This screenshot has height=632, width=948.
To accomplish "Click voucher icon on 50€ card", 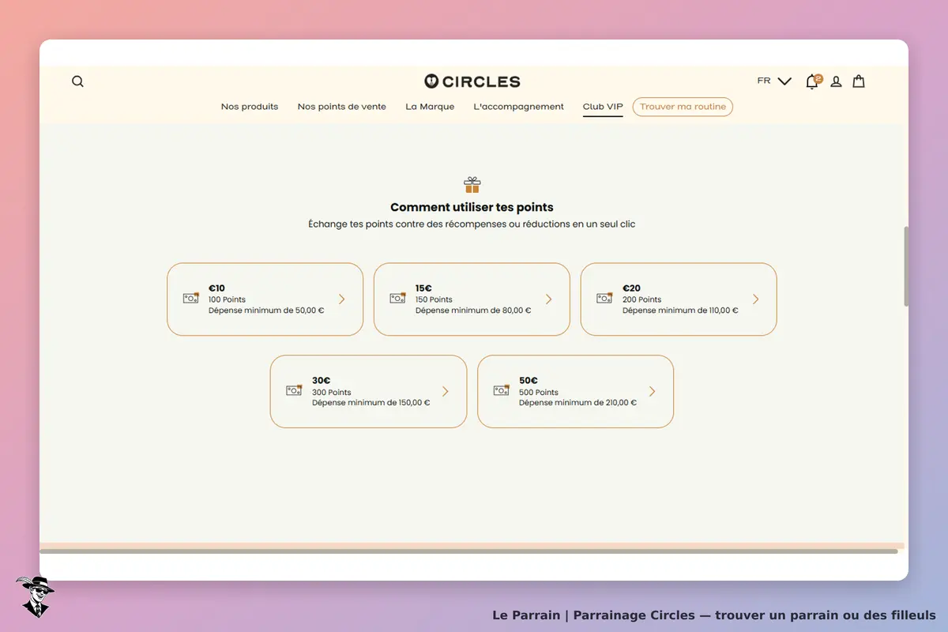I will pos(502,390).
